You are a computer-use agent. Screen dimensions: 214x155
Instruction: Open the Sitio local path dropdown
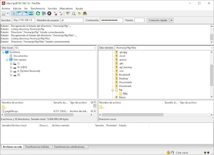click(95, 48)
